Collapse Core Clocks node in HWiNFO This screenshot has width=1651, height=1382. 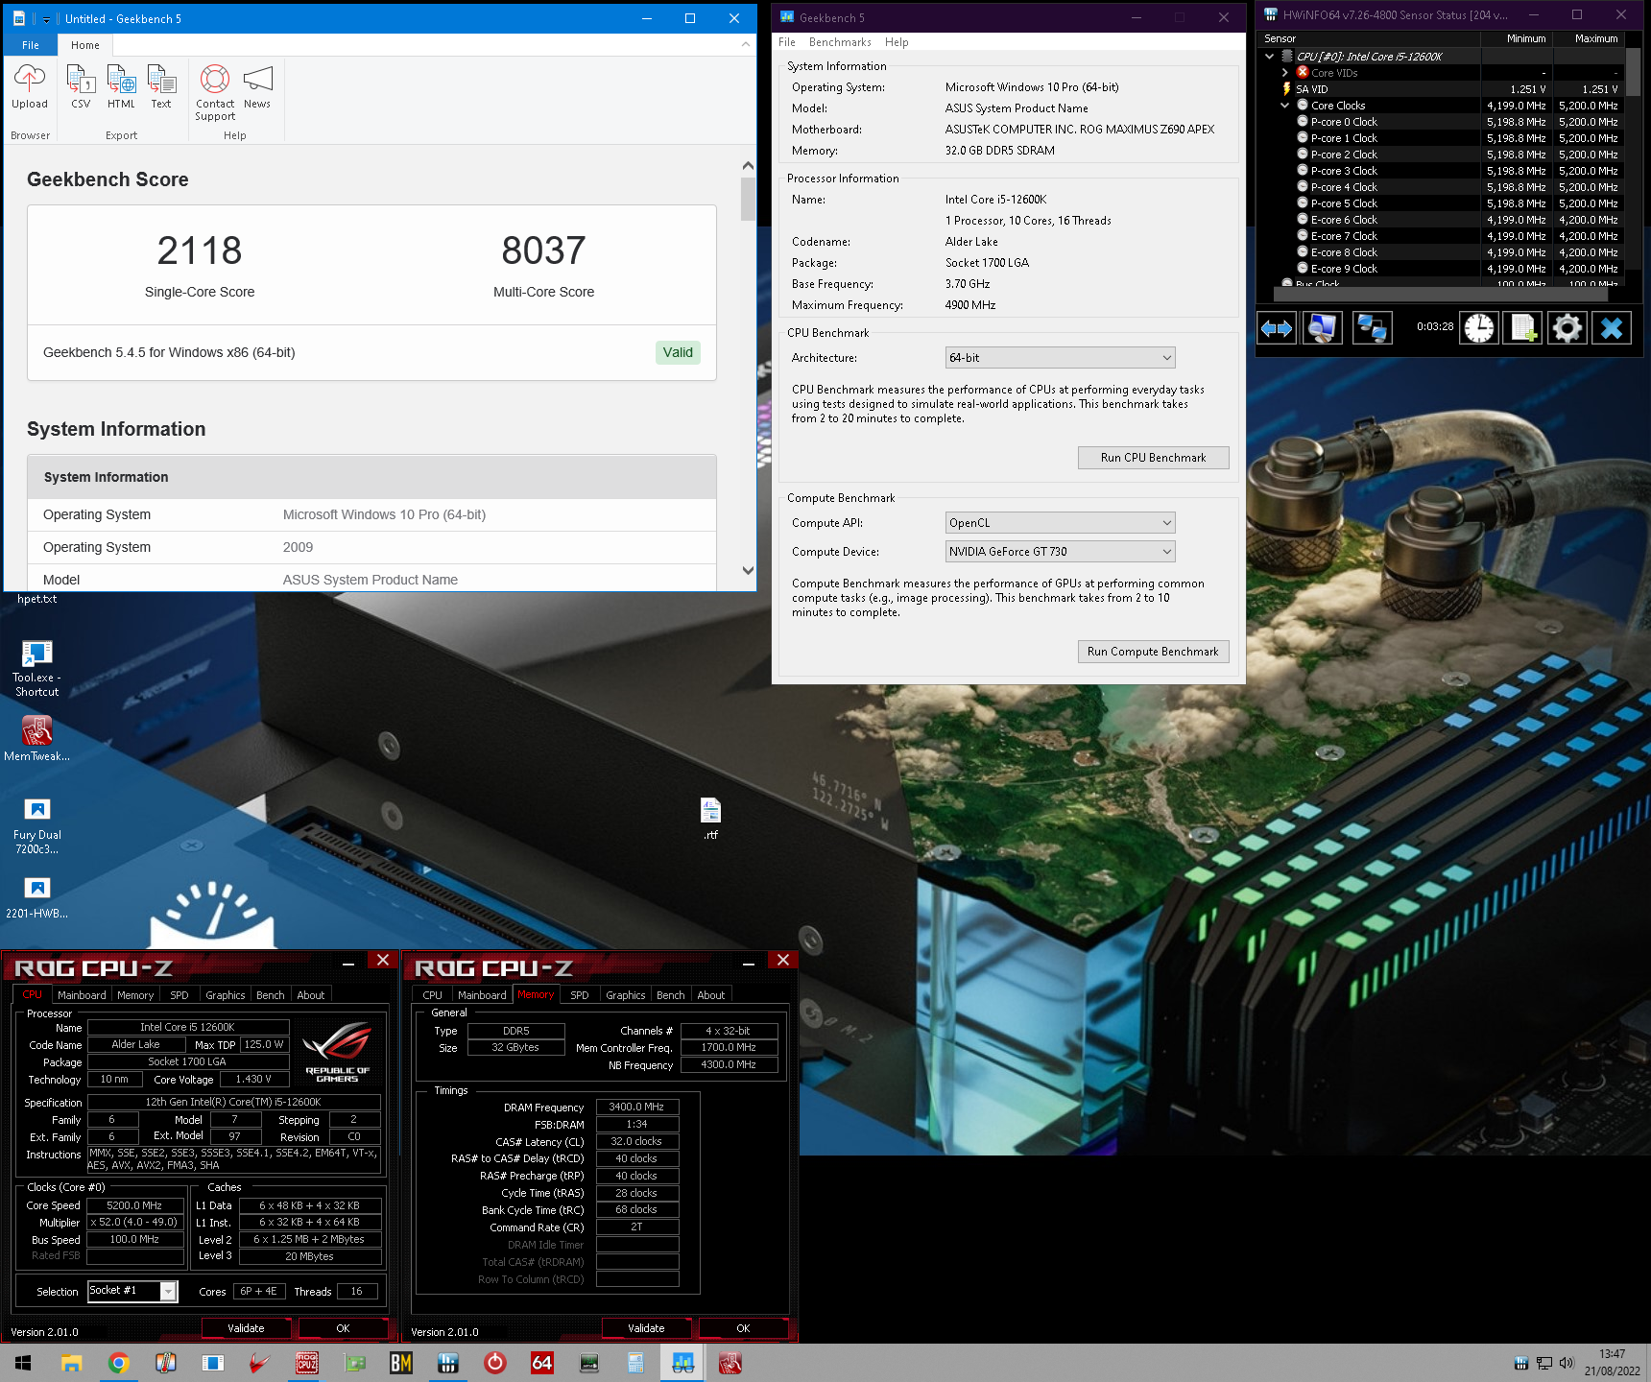pyautogui.click(x=1284, y=106)
